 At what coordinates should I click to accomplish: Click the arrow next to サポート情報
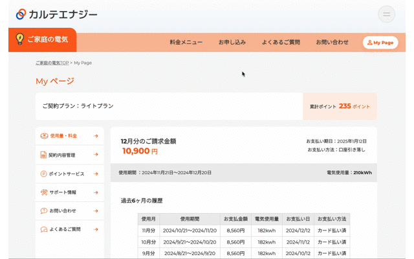[x=96, y=192]
